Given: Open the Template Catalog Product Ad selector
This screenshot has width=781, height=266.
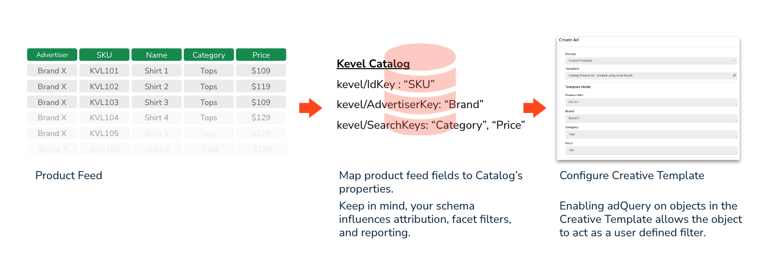Looking at the screenshot, I should click(651, 75).
